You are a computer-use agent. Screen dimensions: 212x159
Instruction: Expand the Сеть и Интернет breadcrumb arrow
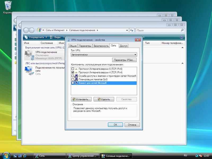[x=67, y=30]
